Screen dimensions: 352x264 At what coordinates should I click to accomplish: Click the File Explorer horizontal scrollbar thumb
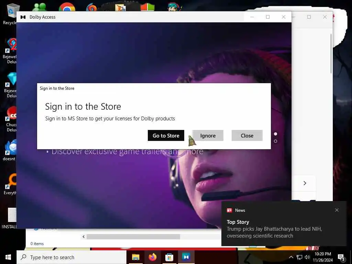(133, 236)
